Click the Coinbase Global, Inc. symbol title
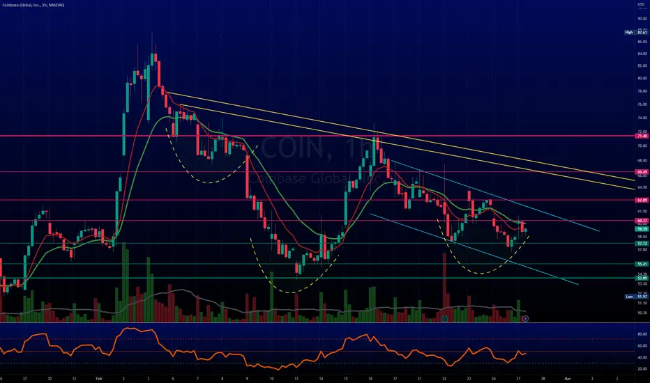 point(33,5)
